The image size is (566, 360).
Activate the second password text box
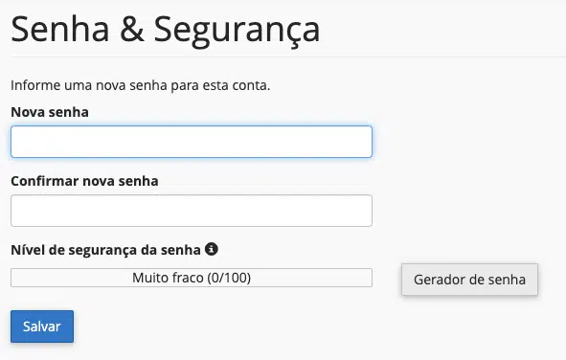(192, 211)
